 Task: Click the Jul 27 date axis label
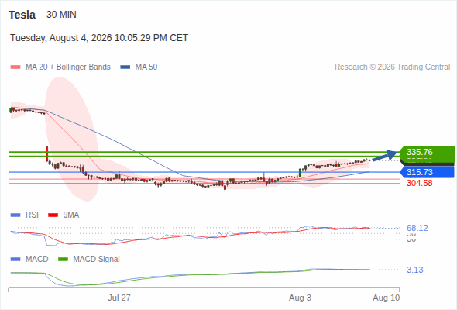(119, 298)
